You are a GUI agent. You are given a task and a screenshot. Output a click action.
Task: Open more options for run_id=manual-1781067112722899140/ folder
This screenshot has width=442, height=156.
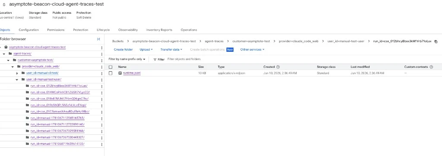(x=102, y=124)
